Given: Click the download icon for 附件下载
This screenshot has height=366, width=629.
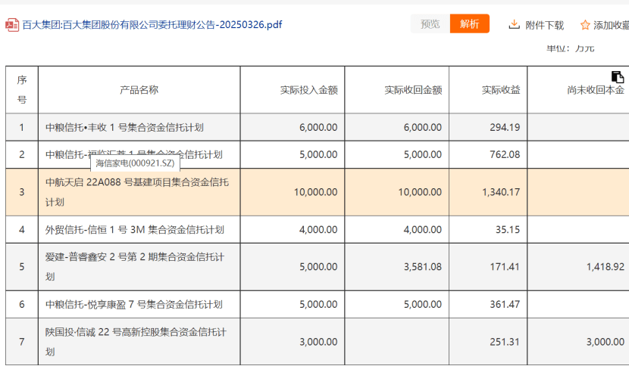Looking at the screenshot, I should pos(514,25).
